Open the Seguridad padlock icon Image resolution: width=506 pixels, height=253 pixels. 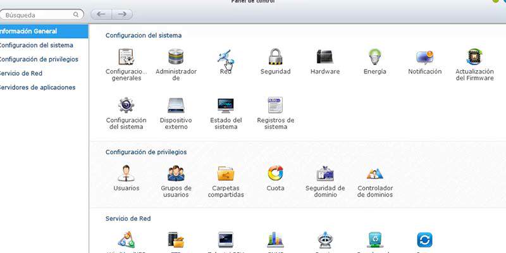(276, 57)
